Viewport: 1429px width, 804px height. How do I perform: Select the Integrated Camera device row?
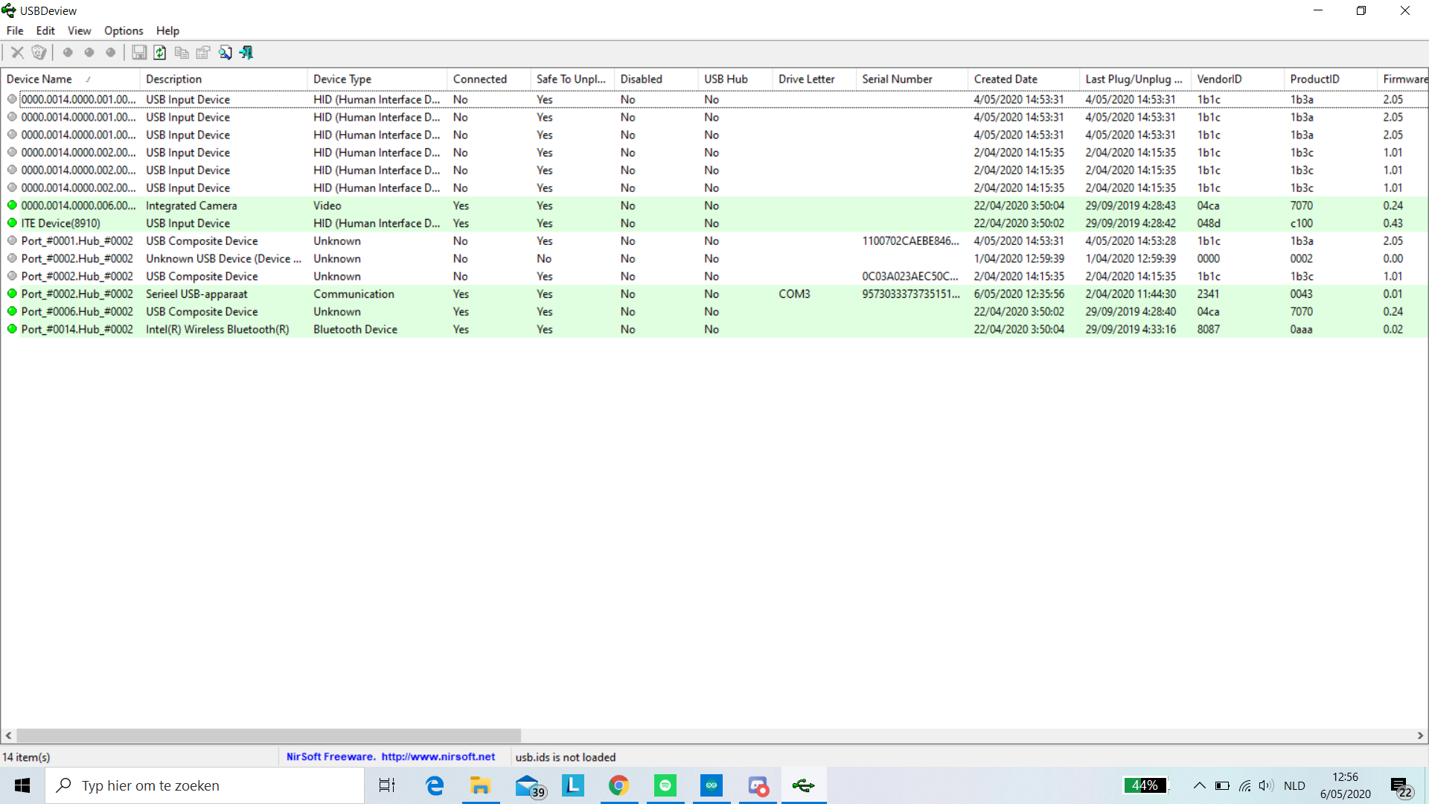click(x=191, y=205)
